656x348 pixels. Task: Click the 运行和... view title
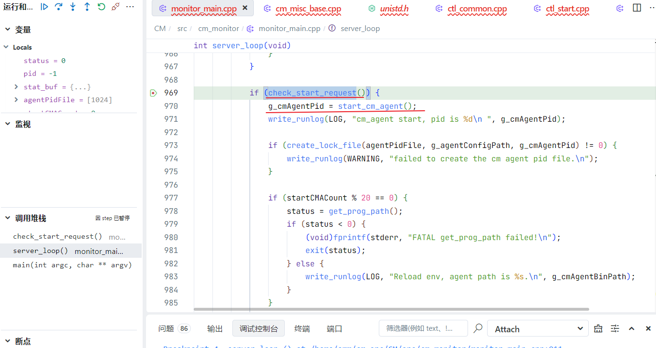tap(18, 7)
